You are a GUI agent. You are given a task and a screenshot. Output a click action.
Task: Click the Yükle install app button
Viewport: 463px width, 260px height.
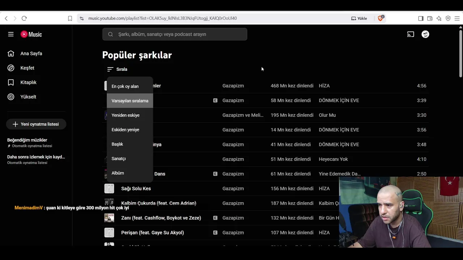[359, 18]
